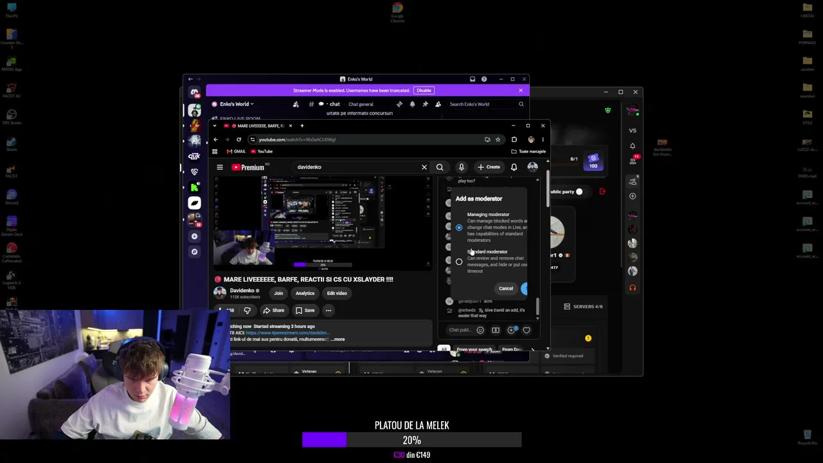Open YouTube account avatar menu
Image resolution: width=823 pixels, height=463 pixels.
[x=532, y=167]
